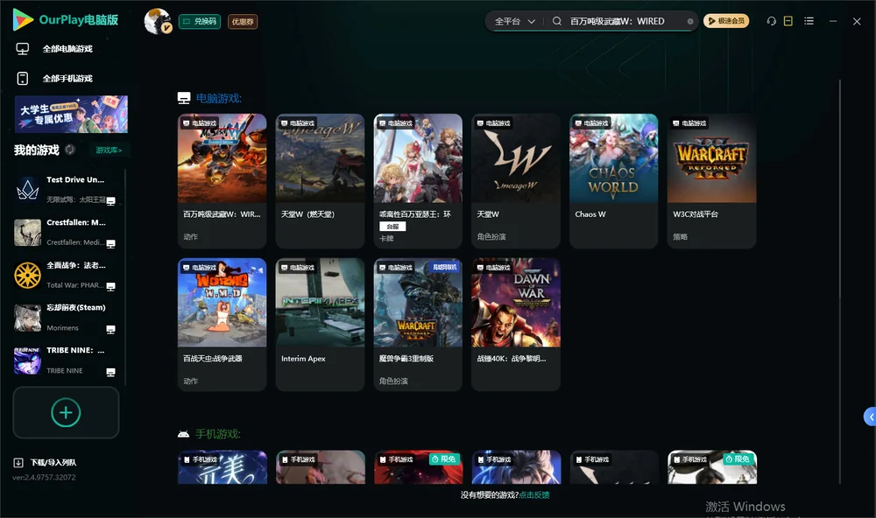Open the Chaos W game card
876x518 pixels.
pyautogui.click(x=613, y=181)
